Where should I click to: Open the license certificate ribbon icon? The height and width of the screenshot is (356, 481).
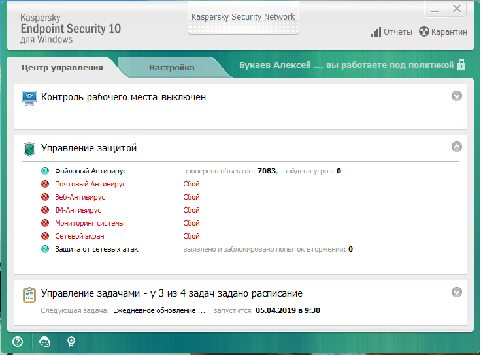coord(71,341)
